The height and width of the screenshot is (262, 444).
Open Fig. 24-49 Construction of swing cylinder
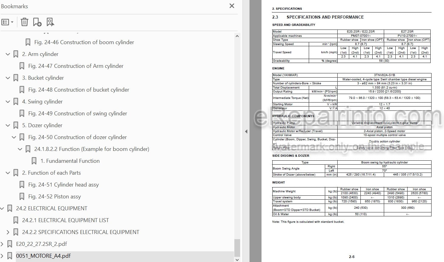(x=77, y=113)
